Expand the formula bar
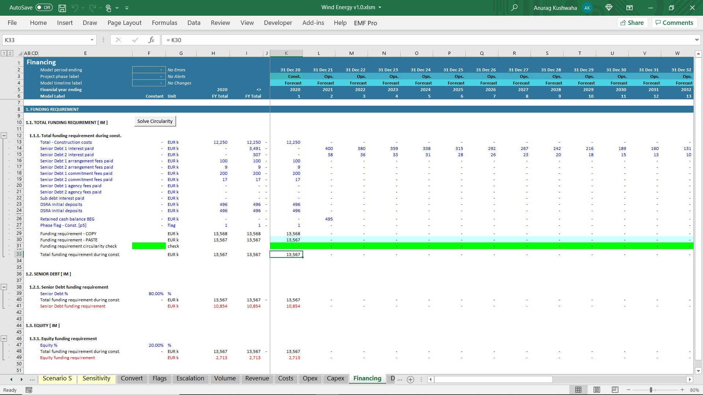Screen dimensions: 703x395 (696, 40)
